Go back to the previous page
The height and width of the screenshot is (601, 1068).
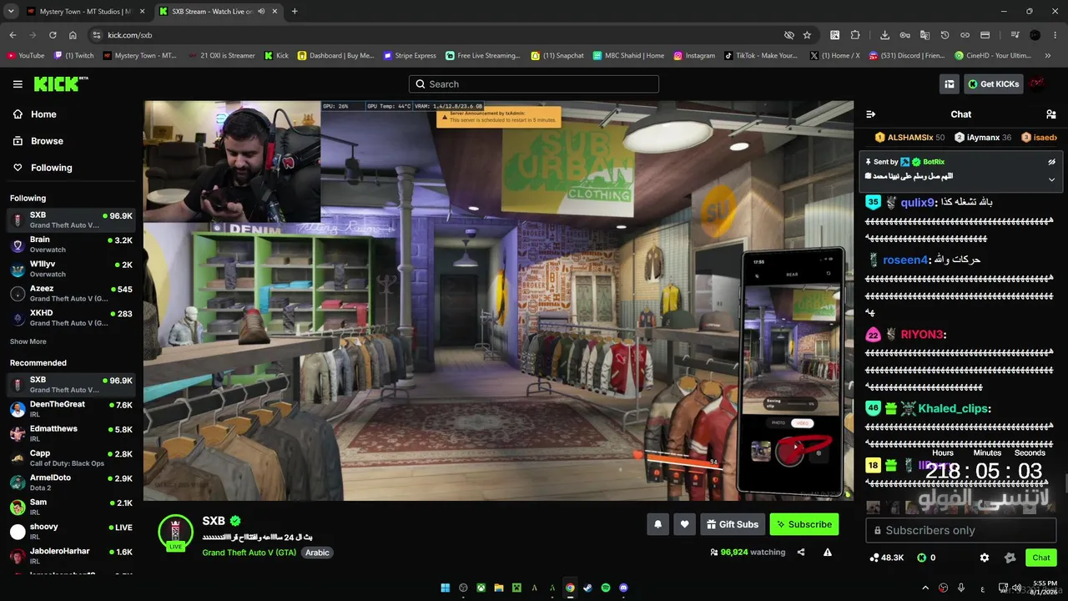click(x=13, y=35)
